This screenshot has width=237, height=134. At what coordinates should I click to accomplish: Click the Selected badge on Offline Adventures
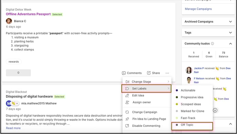[x=57, y=14]
